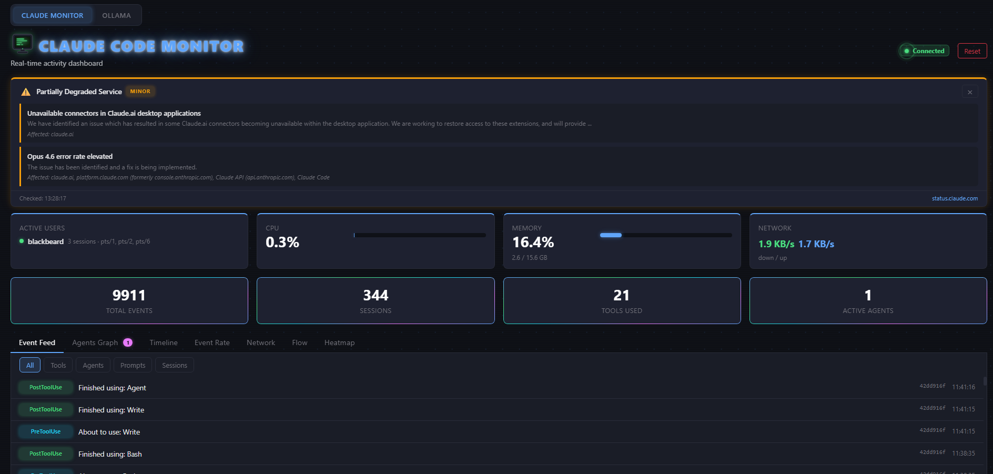Click the 'Unavailable connectors in Claude.ai desktop applications' heading
The image size is (993, 474).
coord(114,113)
